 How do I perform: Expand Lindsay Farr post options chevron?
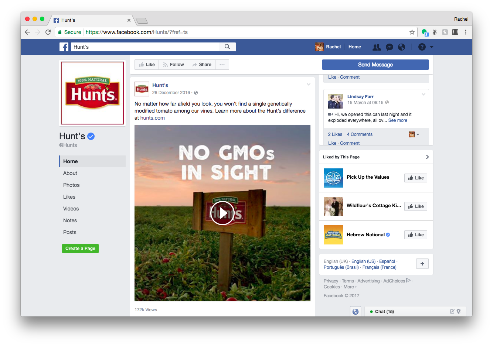[x=424, y=95]
